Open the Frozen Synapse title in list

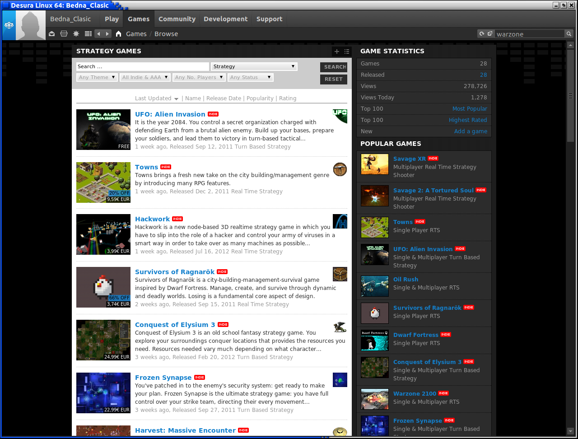(163, 378)
